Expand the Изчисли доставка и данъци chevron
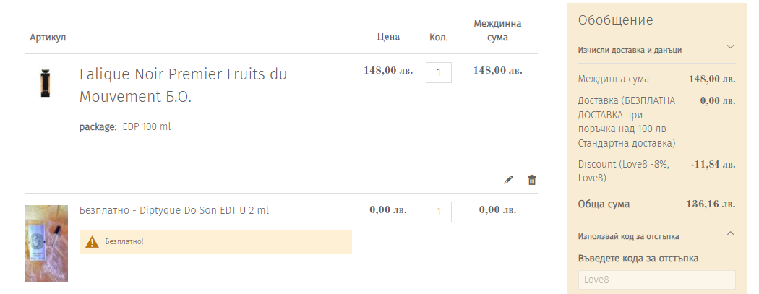 pyautogui.click(x=730, y=47)
